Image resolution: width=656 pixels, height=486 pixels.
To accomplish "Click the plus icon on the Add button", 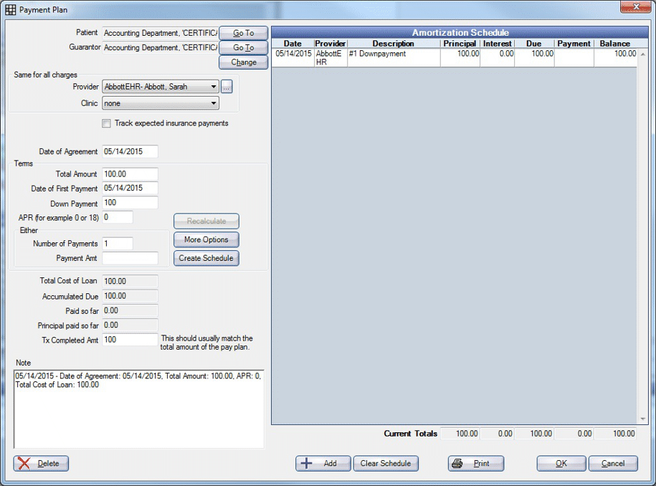I will click(307, 463).
